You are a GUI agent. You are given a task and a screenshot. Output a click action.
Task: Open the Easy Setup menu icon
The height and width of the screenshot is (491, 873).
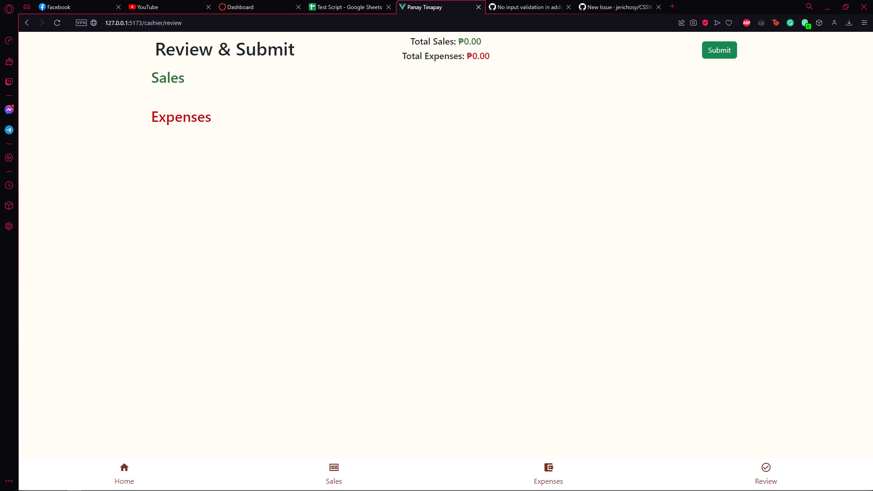click(864, 23)
